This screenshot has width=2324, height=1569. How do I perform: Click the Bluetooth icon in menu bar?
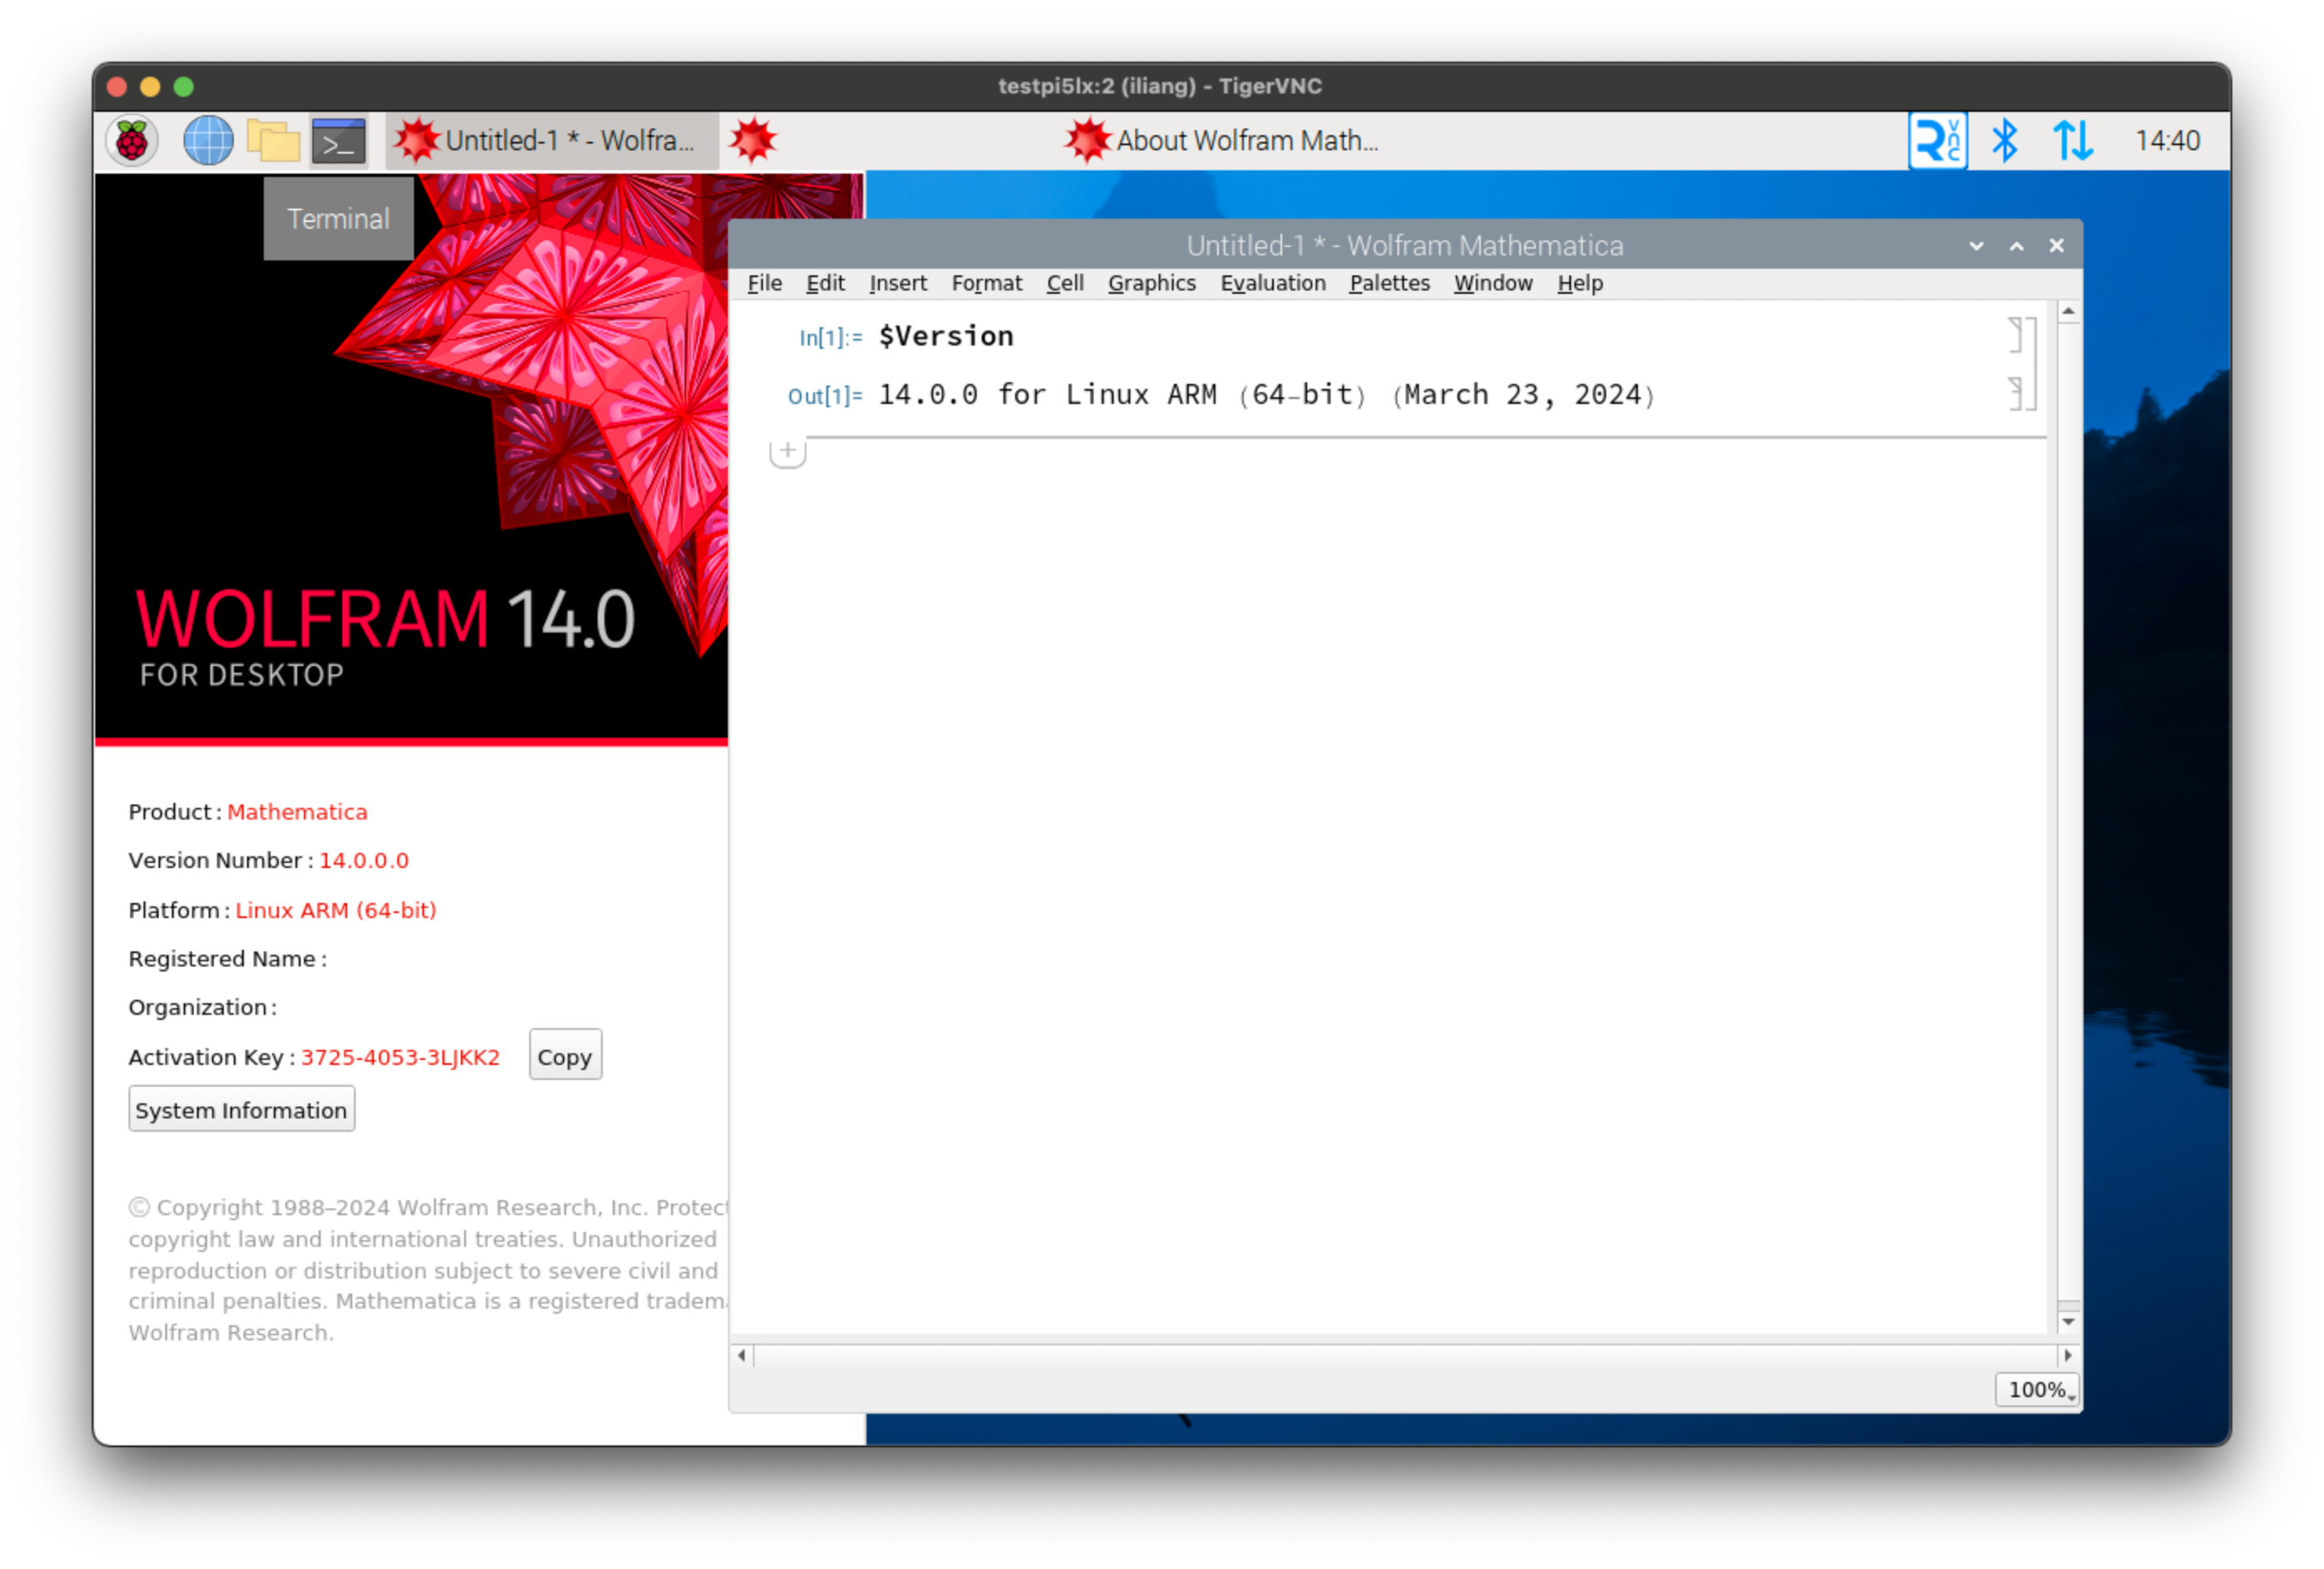click(x=2000, y=140)
